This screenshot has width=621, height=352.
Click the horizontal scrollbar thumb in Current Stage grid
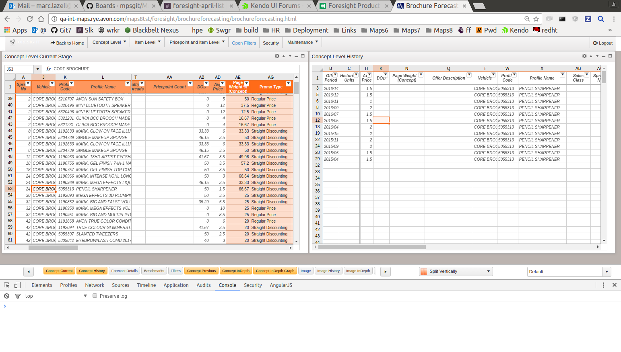coord(53,248)
